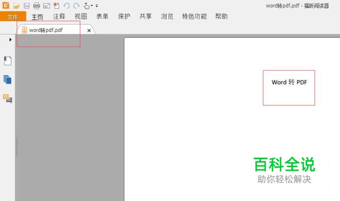Viewport: 340px width, 201px height.
Task: Switch to the 表单 ribbon tab
Action: (102, 16)
